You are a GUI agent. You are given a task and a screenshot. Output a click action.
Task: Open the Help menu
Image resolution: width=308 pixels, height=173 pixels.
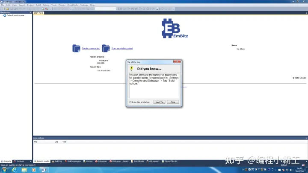tap(92, 5)
